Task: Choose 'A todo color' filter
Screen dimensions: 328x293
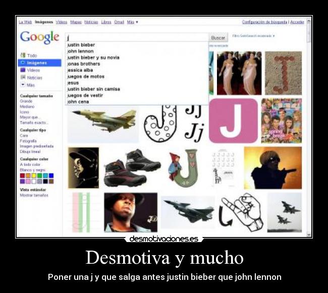Action: click(30, 164)
